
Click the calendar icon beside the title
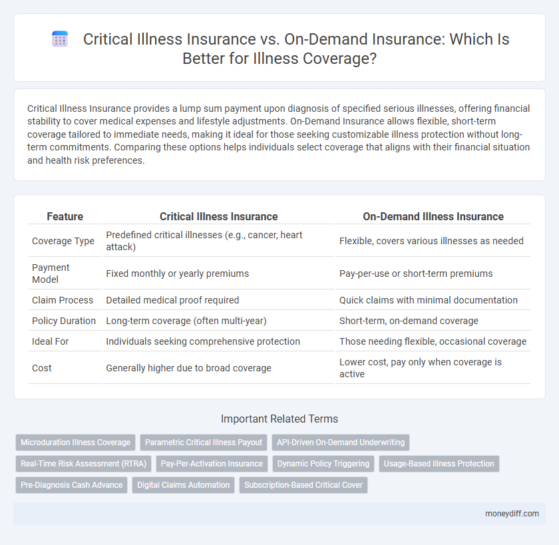pos(60,39)
